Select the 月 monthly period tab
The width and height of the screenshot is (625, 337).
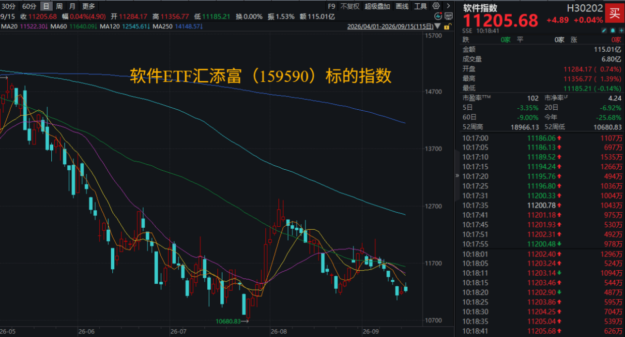tap(72, 6)
